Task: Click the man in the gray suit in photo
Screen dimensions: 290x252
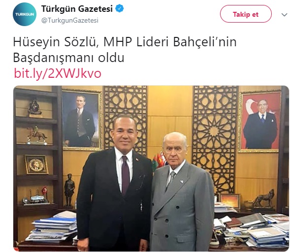Action: pyautogui.click(x=182, y=192)
